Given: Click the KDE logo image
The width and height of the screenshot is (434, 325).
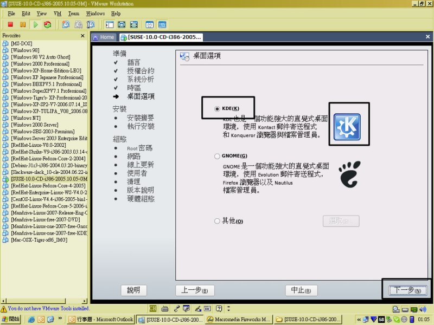Looking at the screenshot, I should click(x=347, y=127).
